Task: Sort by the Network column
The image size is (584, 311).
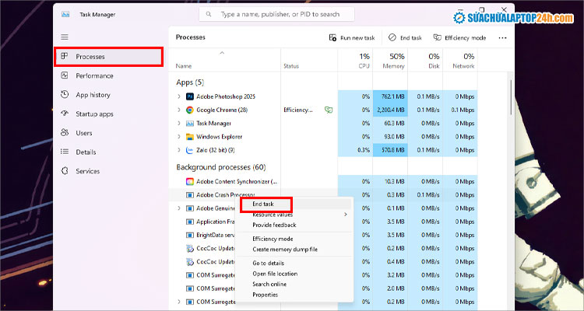Action: coord(460,61)
